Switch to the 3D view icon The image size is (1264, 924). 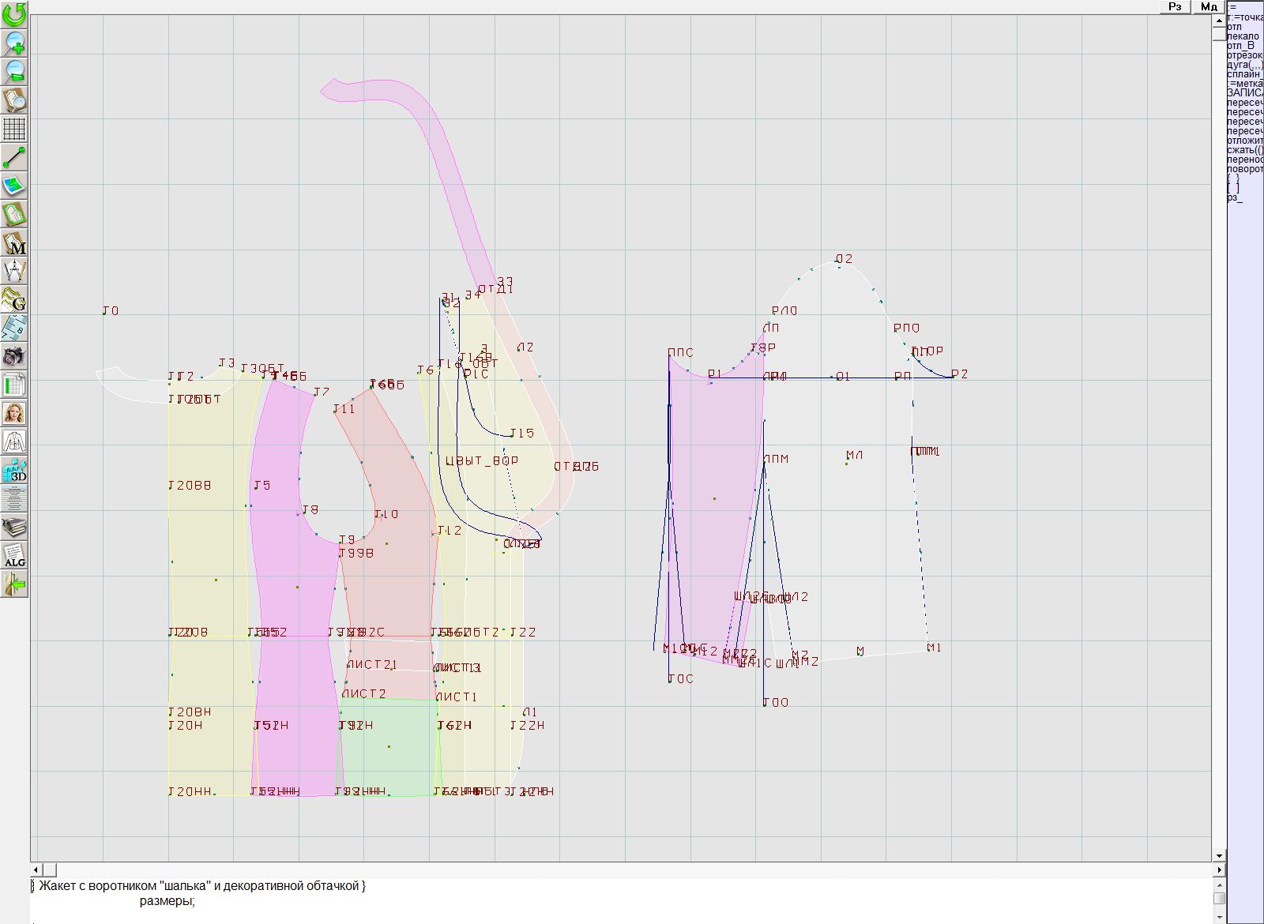point(14,471)
